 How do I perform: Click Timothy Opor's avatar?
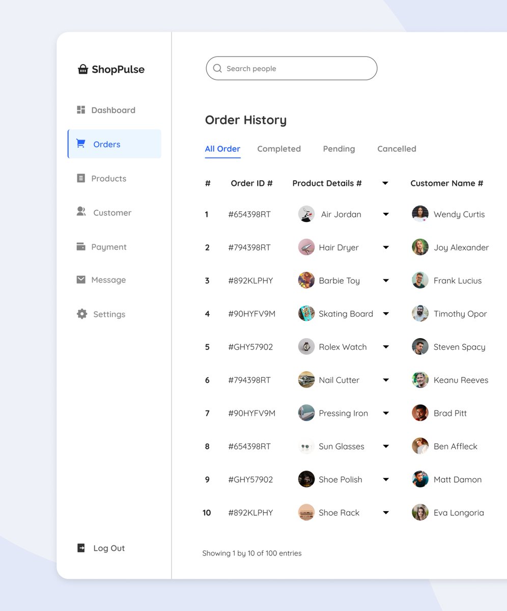420,313
